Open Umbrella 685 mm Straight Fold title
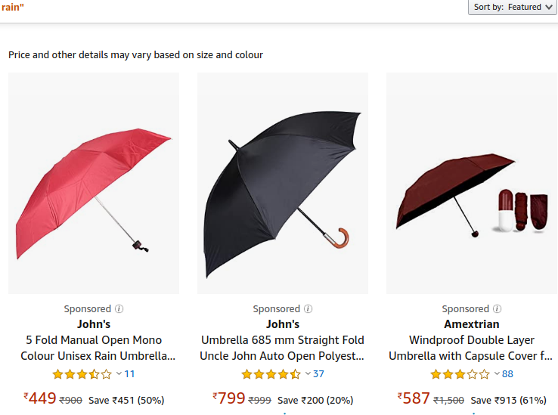Screen dimensions: 558x415 pos(282,348)
